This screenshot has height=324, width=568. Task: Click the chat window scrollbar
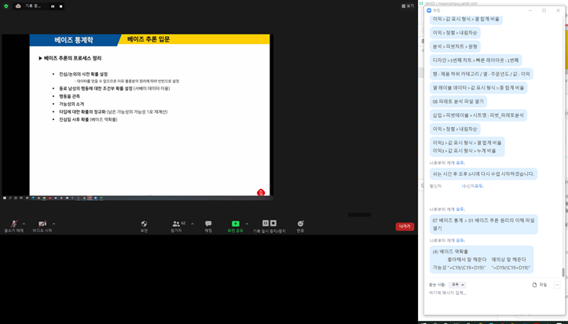coord(563,271)
